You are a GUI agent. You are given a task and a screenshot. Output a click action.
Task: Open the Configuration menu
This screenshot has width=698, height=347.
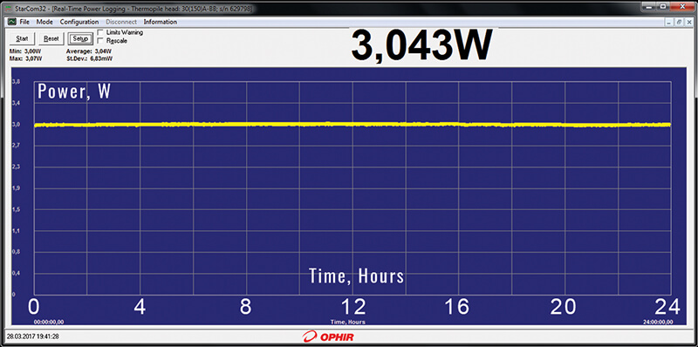coord(79,22)
